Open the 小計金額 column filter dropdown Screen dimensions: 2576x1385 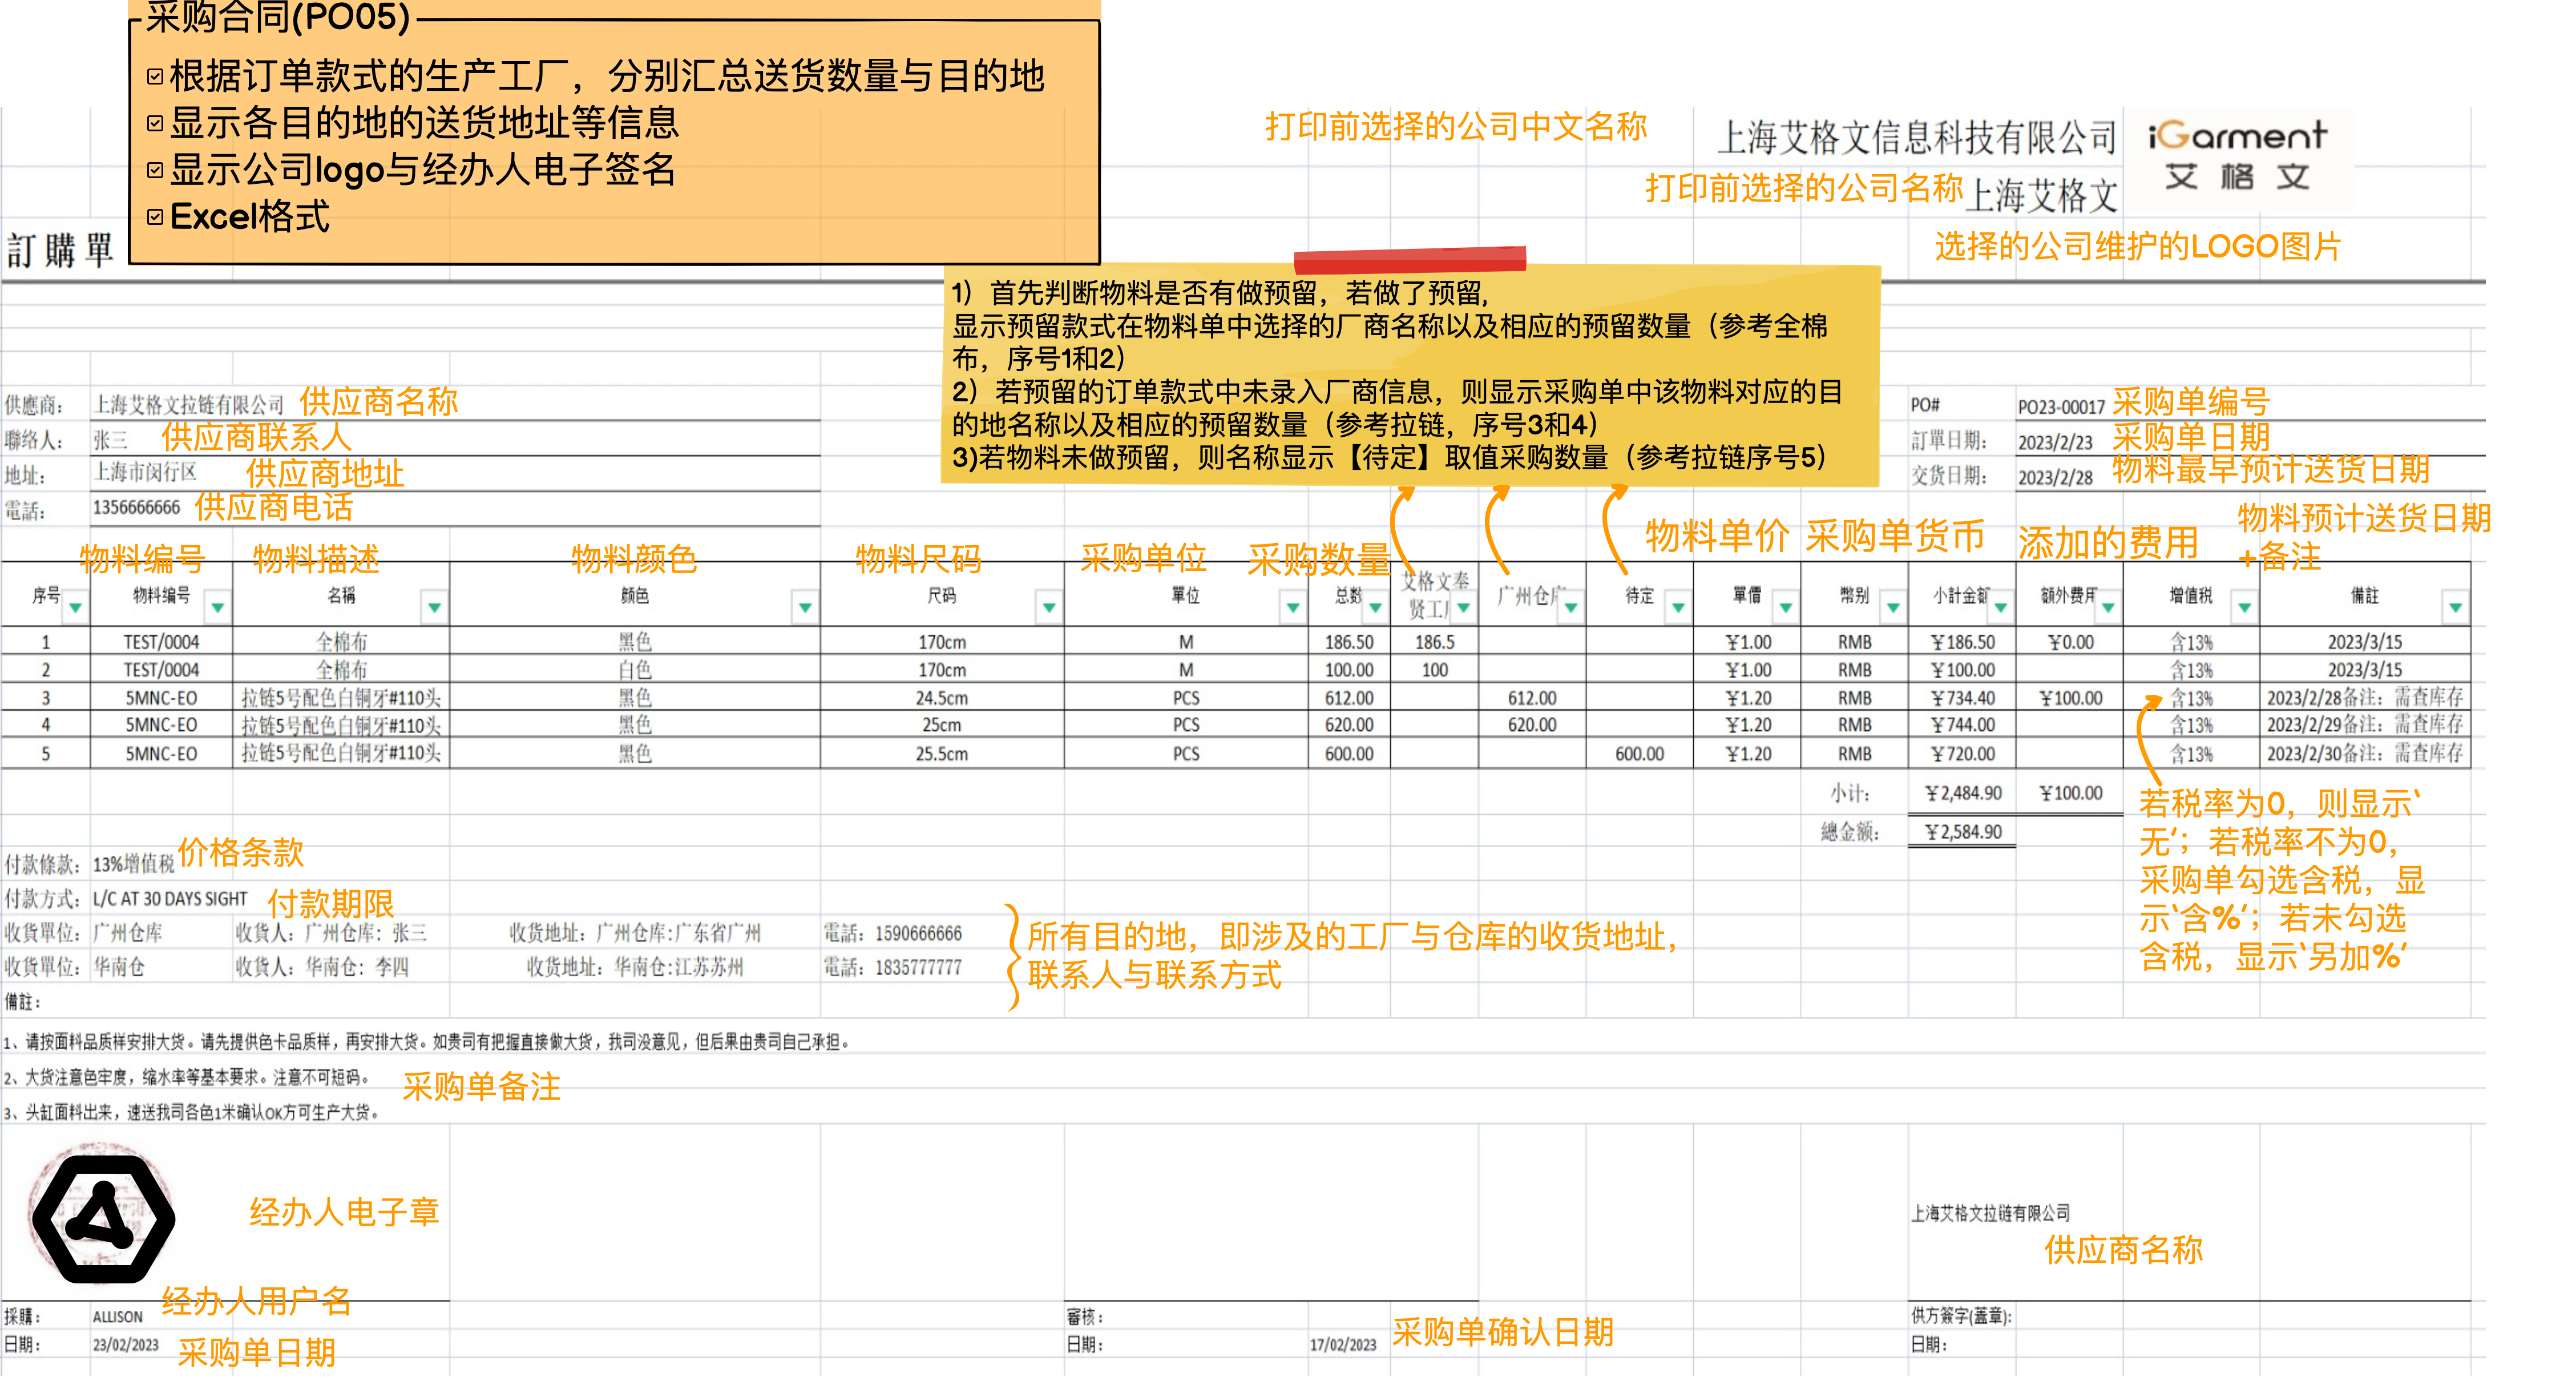(x=2001, y=607)
